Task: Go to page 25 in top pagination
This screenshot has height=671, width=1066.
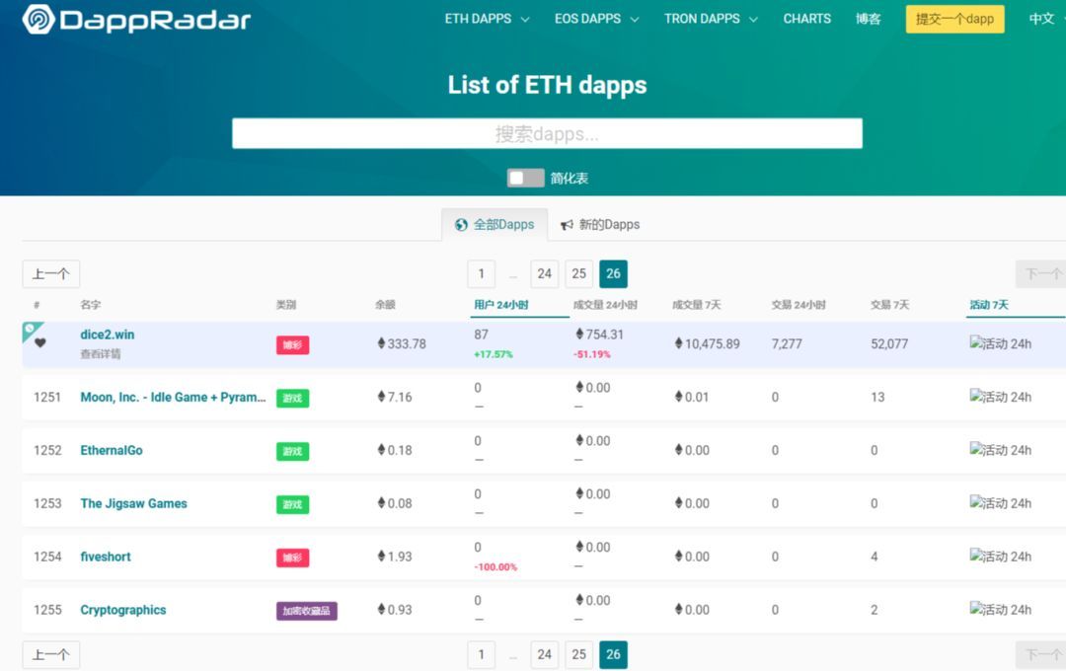Action: tap(579, 274)
